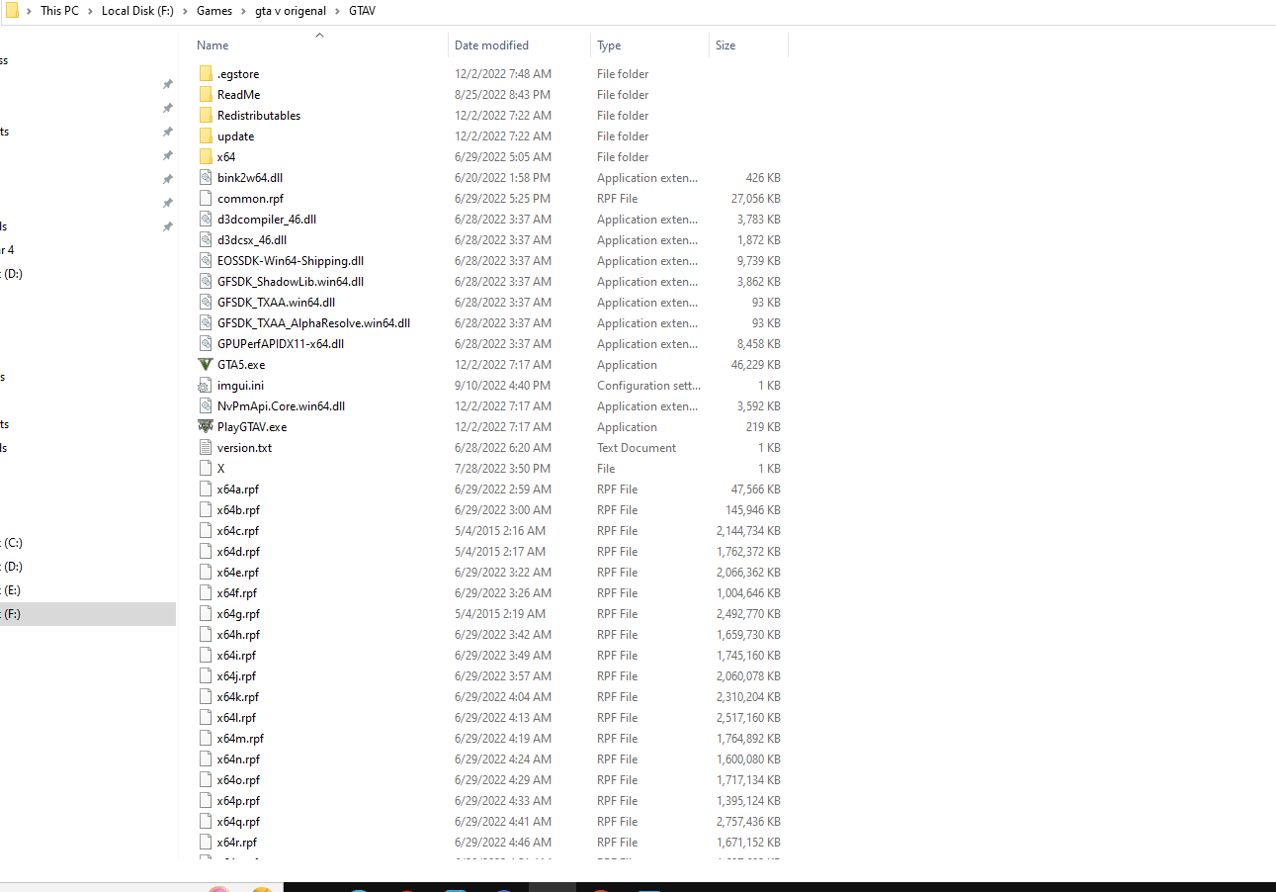The height and width of the screenshot is (892, 1276).
Task: Expand arrow after This PC breadcrumb
Action: pyautogui.click(x=90, y=11)
